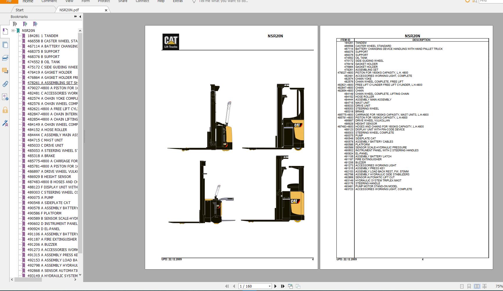
Task: Click the add new bookmark icon
Action: click(25, 24)
